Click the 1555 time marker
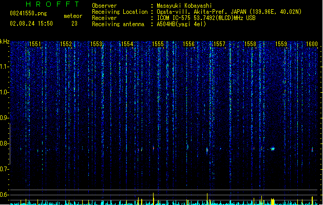323x205 pixels. (158, 44)
